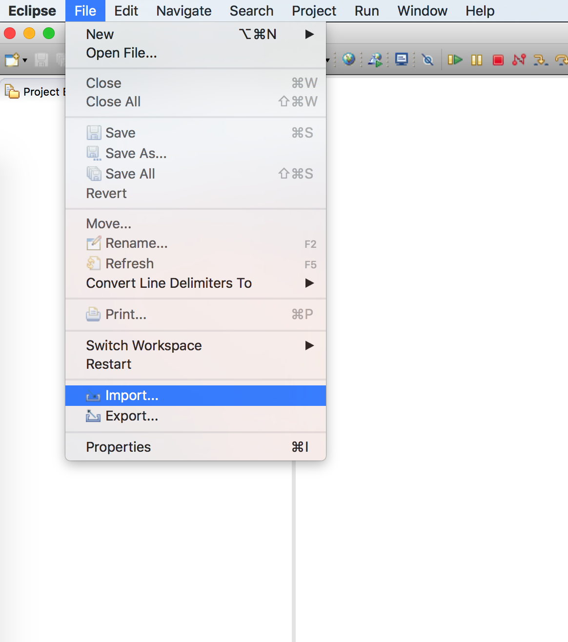Click the Step Into icon
Screen dimensions: 568x642
(x=541, y=60)
